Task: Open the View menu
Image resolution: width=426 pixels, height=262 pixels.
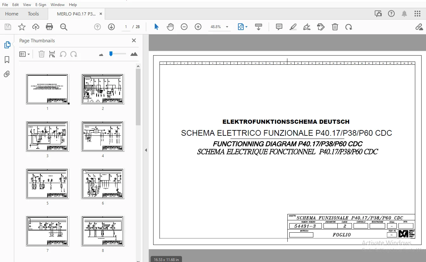Action: pos(27,5)
